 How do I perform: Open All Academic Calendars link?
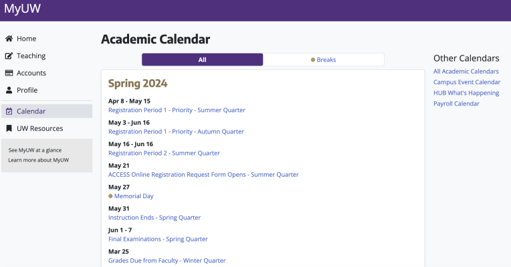466,71
